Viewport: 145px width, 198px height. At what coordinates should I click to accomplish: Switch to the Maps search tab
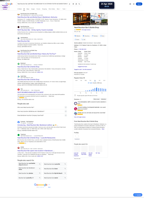[x=28, y=9]
